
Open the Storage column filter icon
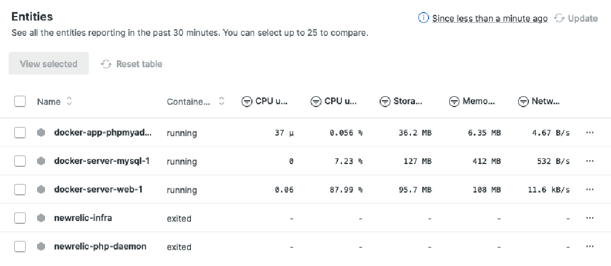tap(385, 102)
